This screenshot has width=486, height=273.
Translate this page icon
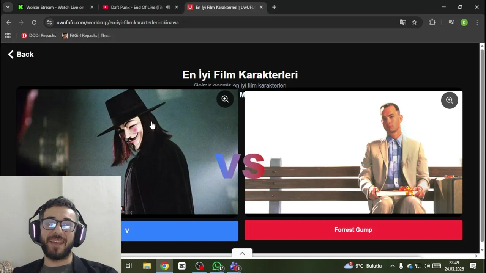[403, 22]
